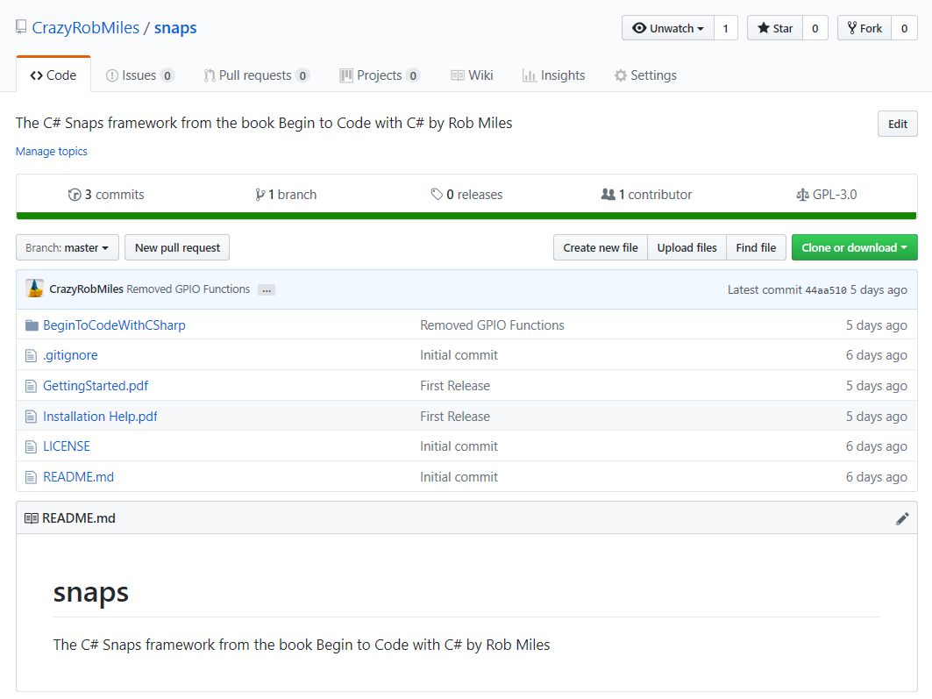Click the green language breakdown bar
The image size is (932, 699).
pos(466,216)
